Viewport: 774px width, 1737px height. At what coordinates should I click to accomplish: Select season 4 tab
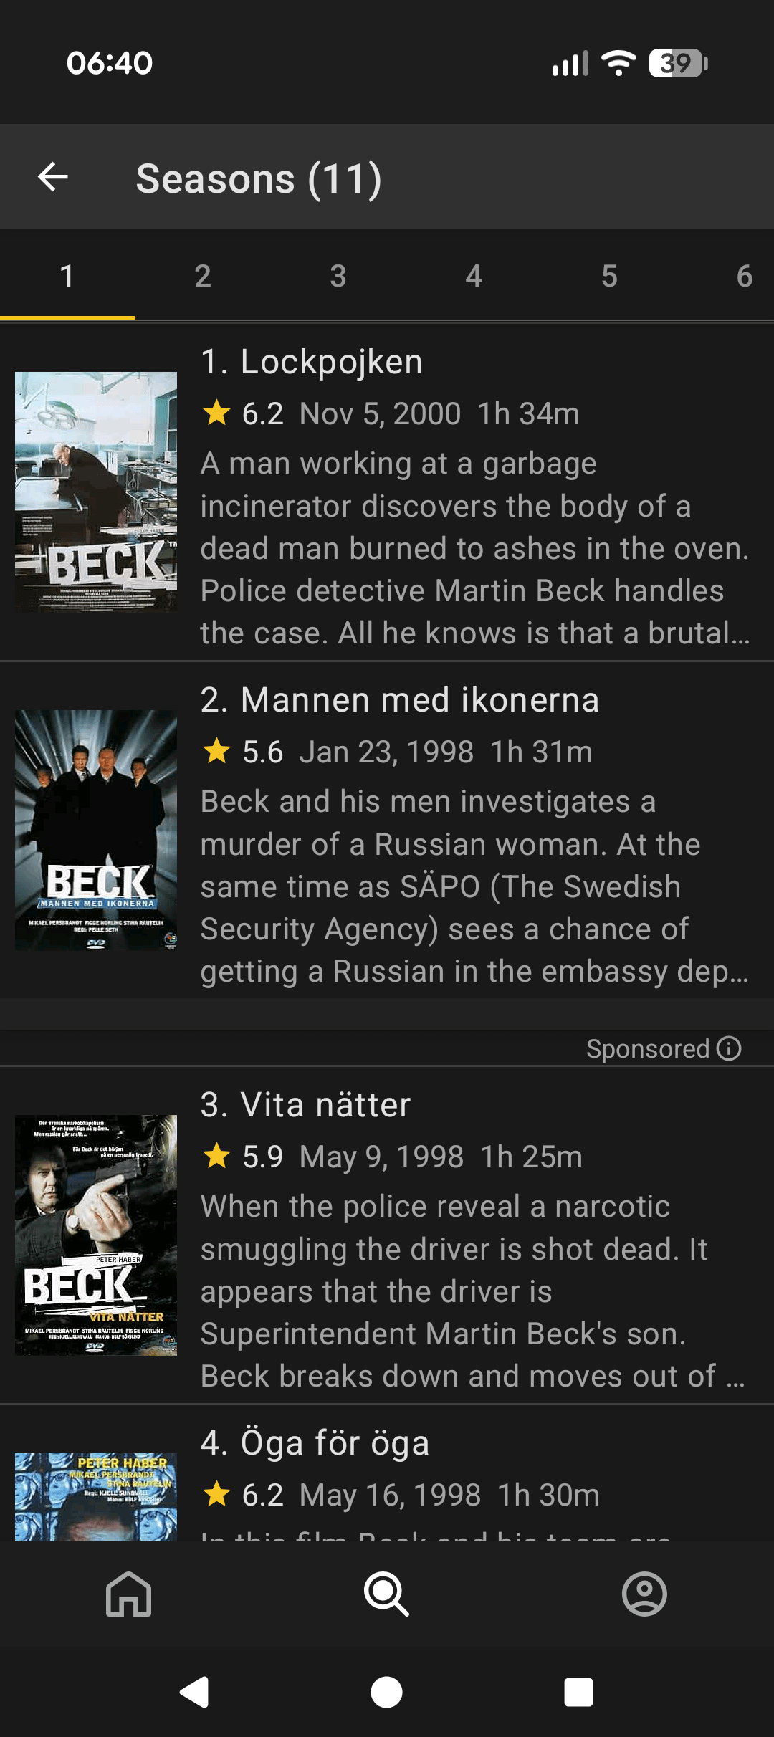(474, 276)
